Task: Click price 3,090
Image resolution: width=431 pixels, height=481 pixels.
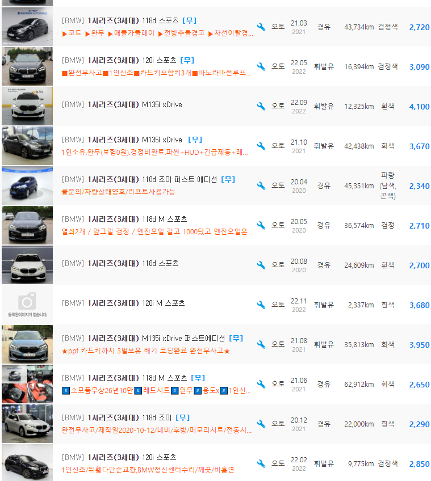Action: [x=419, y=67]
